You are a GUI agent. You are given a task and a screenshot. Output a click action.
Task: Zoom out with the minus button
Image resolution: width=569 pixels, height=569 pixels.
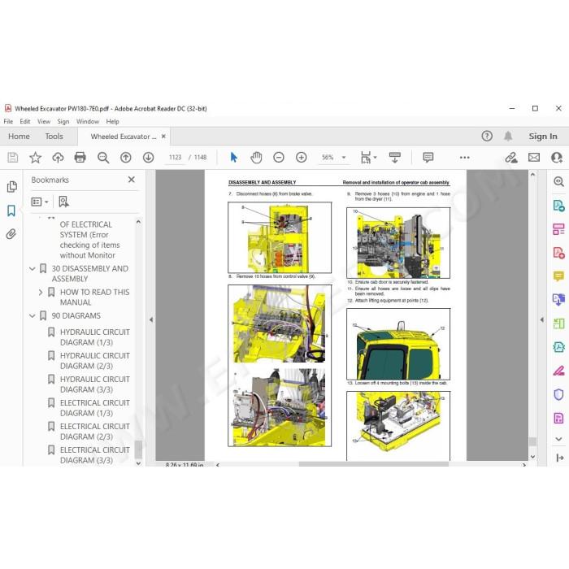tap(279, 158)
